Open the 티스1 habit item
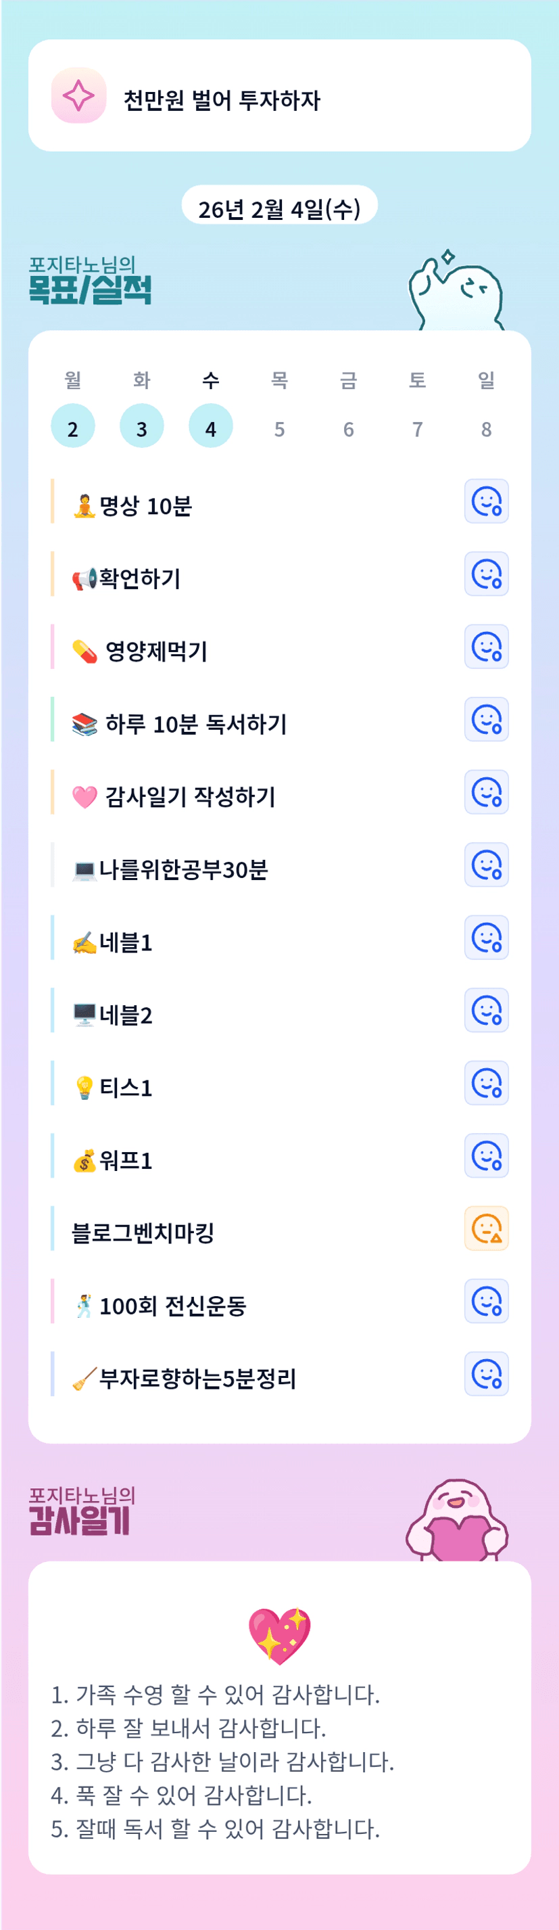Viewport: 559px width, 1930px height. 125,1087
